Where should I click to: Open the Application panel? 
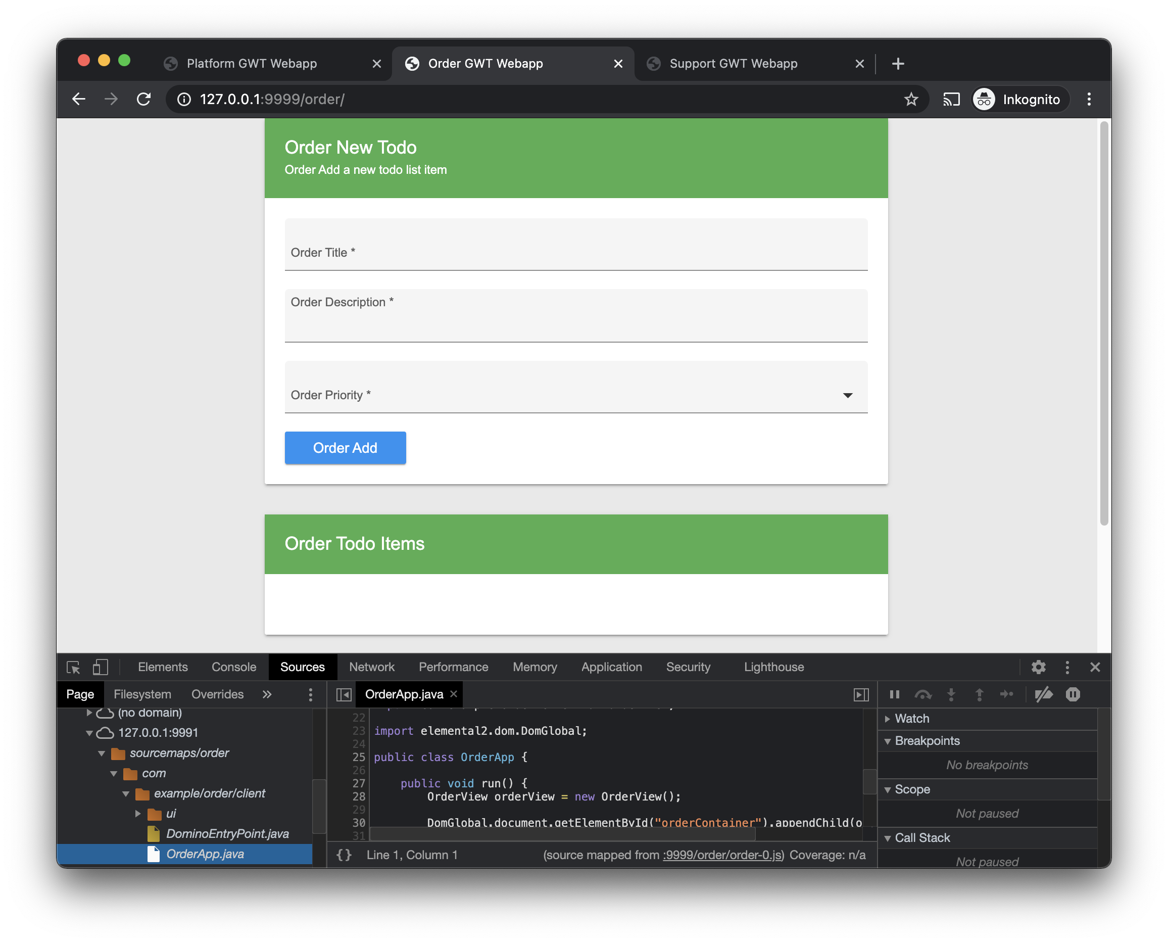pyautogui.click(x=611, y=667)
